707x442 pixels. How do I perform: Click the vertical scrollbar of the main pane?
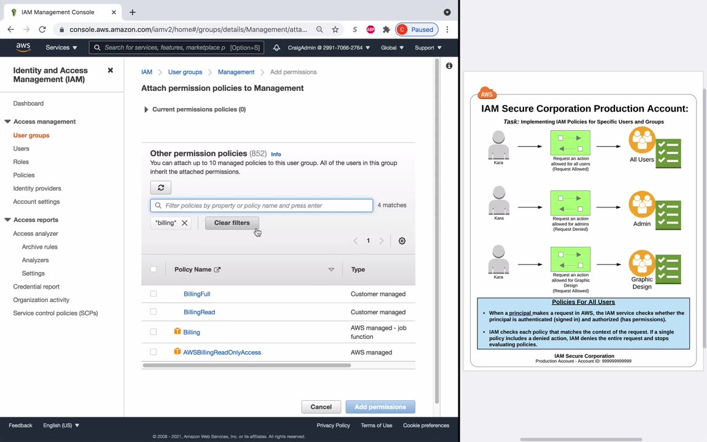pos(436,231)
